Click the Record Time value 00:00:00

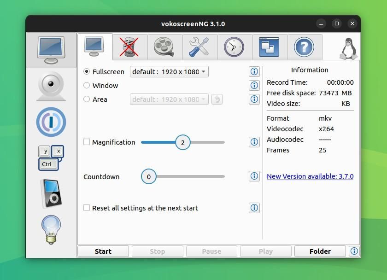point(340,82)
